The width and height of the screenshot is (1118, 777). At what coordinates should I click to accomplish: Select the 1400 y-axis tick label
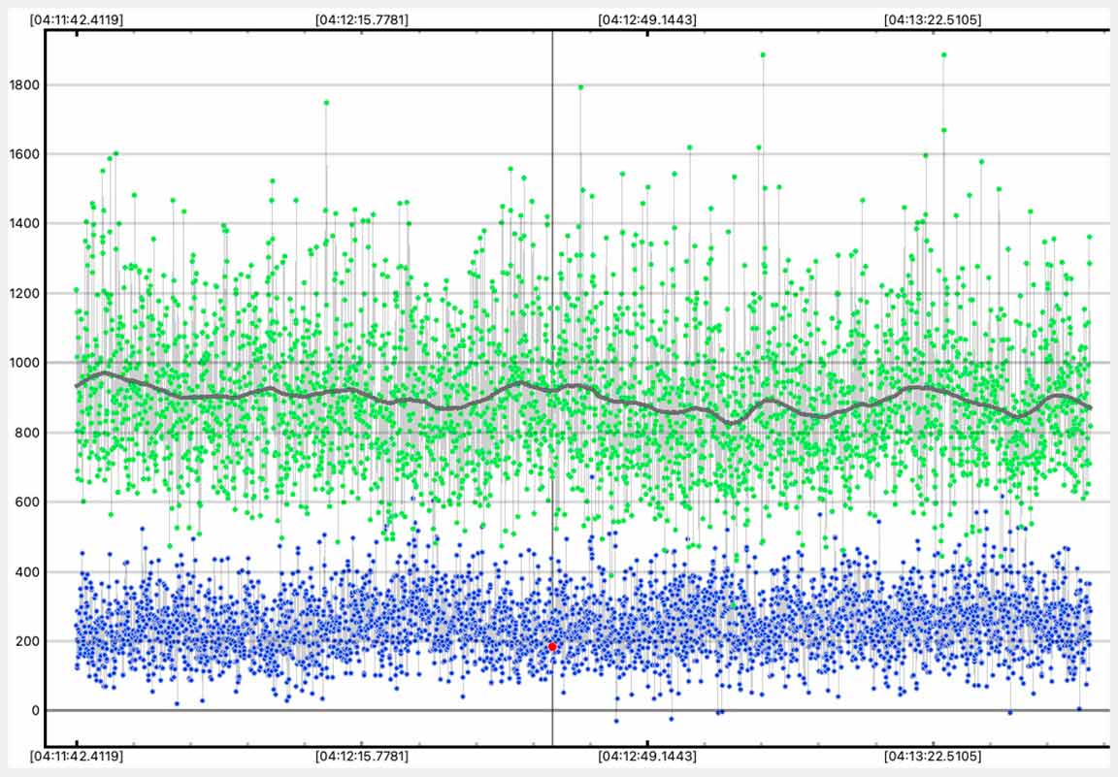[22, 224]
